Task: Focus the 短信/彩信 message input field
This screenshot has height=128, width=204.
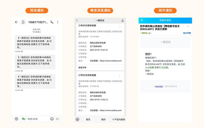Action: tap(35, 119)
